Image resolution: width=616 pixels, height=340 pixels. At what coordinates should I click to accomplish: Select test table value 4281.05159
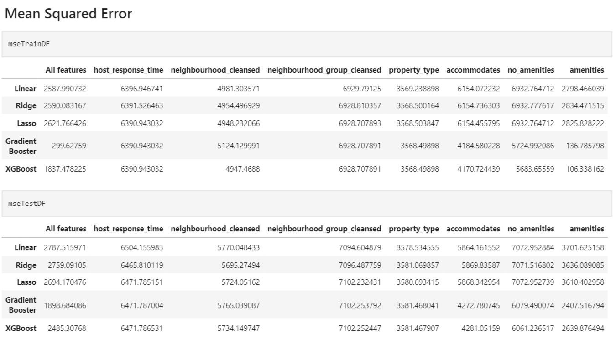point(480,328)
